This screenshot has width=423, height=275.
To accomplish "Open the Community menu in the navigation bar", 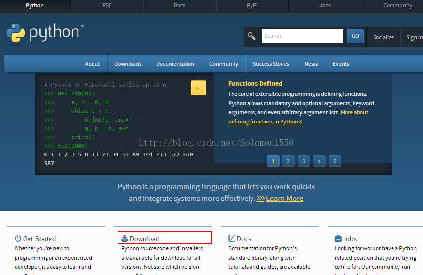I will click(224, 64).
